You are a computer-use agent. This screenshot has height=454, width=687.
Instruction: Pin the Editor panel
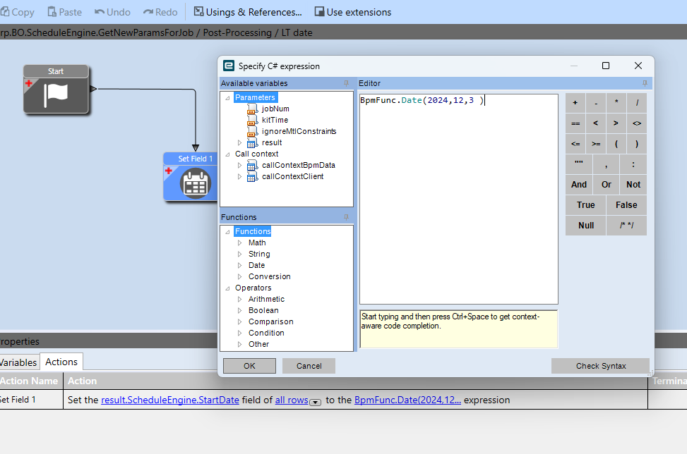(x=645, y=83)
